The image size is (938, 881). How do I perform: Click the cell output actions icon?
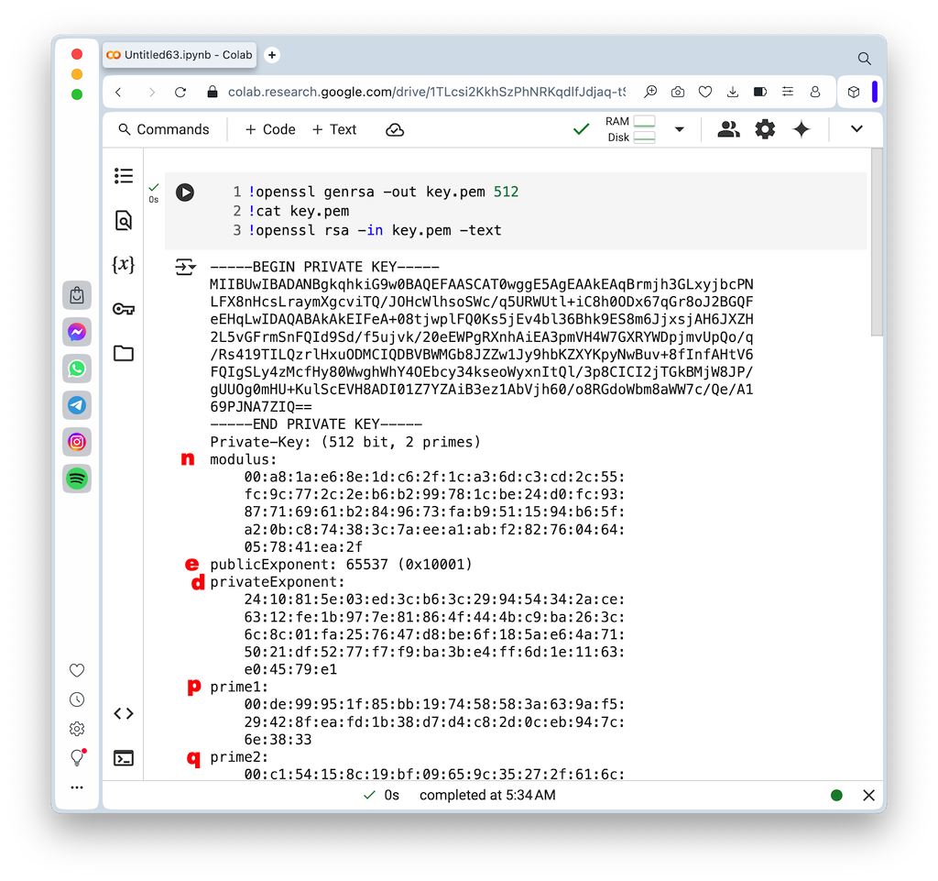pyautogui.click(x=185, y=267)
